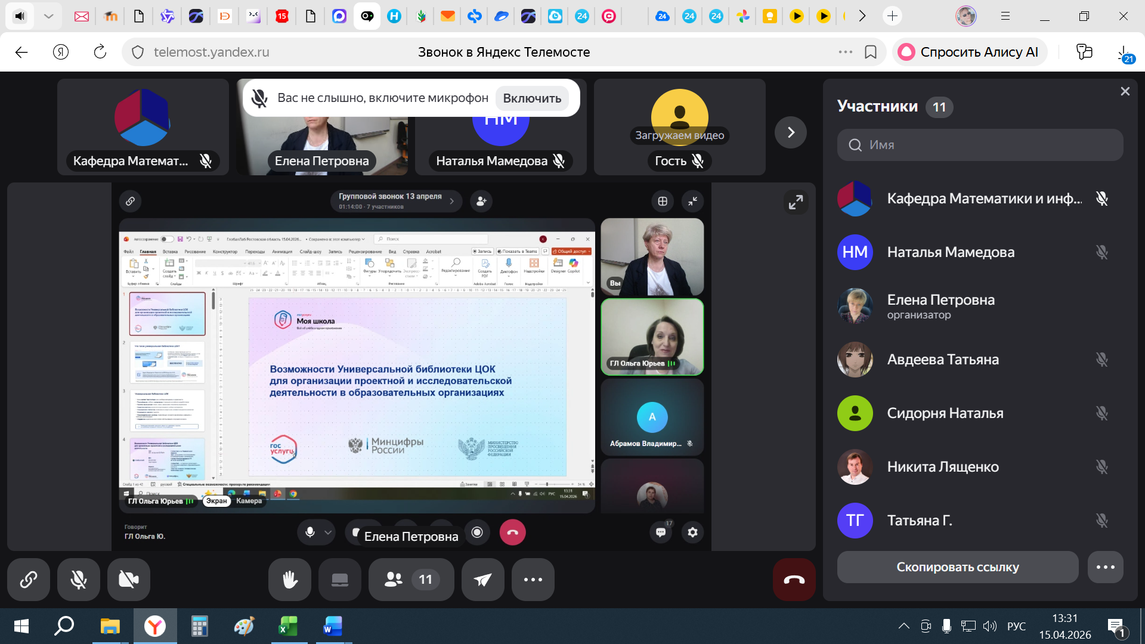Open File Explorer from the taskbar
1145x644 pixels.
tap(110, 627)
